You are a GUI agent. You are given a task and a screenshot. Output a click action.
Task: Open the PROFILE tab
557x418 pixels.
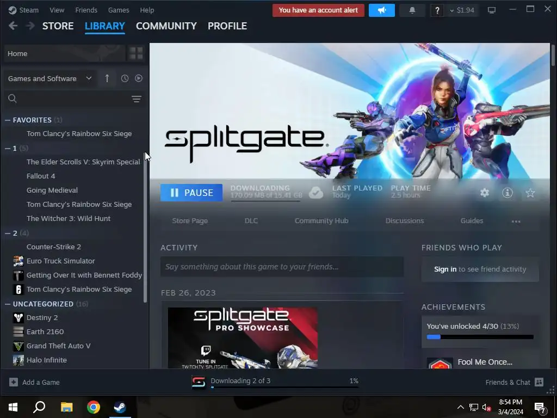tap(227, 26)
